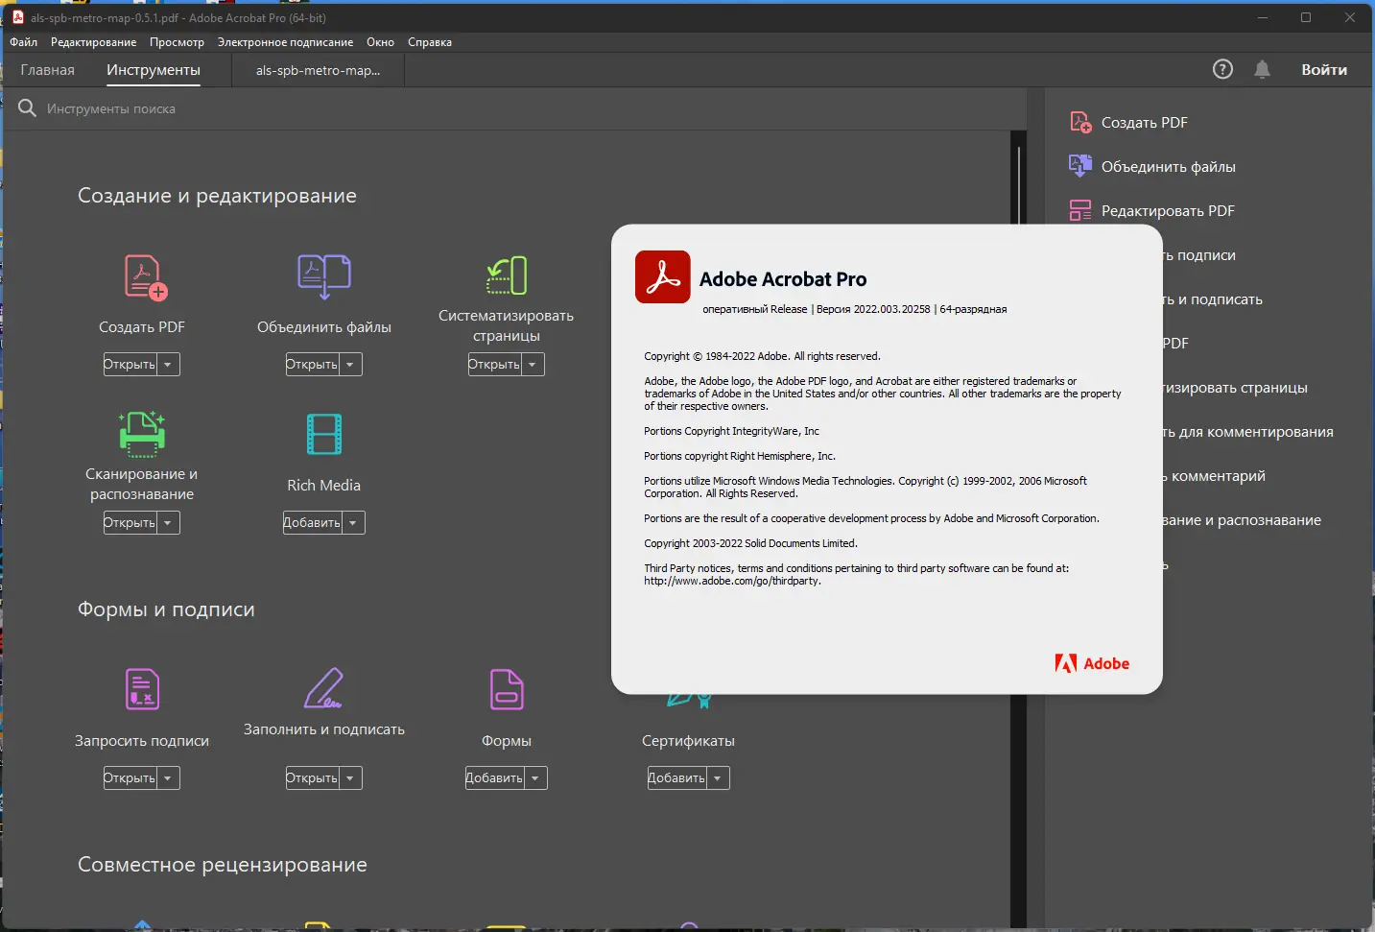Click the help question mark icon
1375x932 pixels.
point(1222,68)
